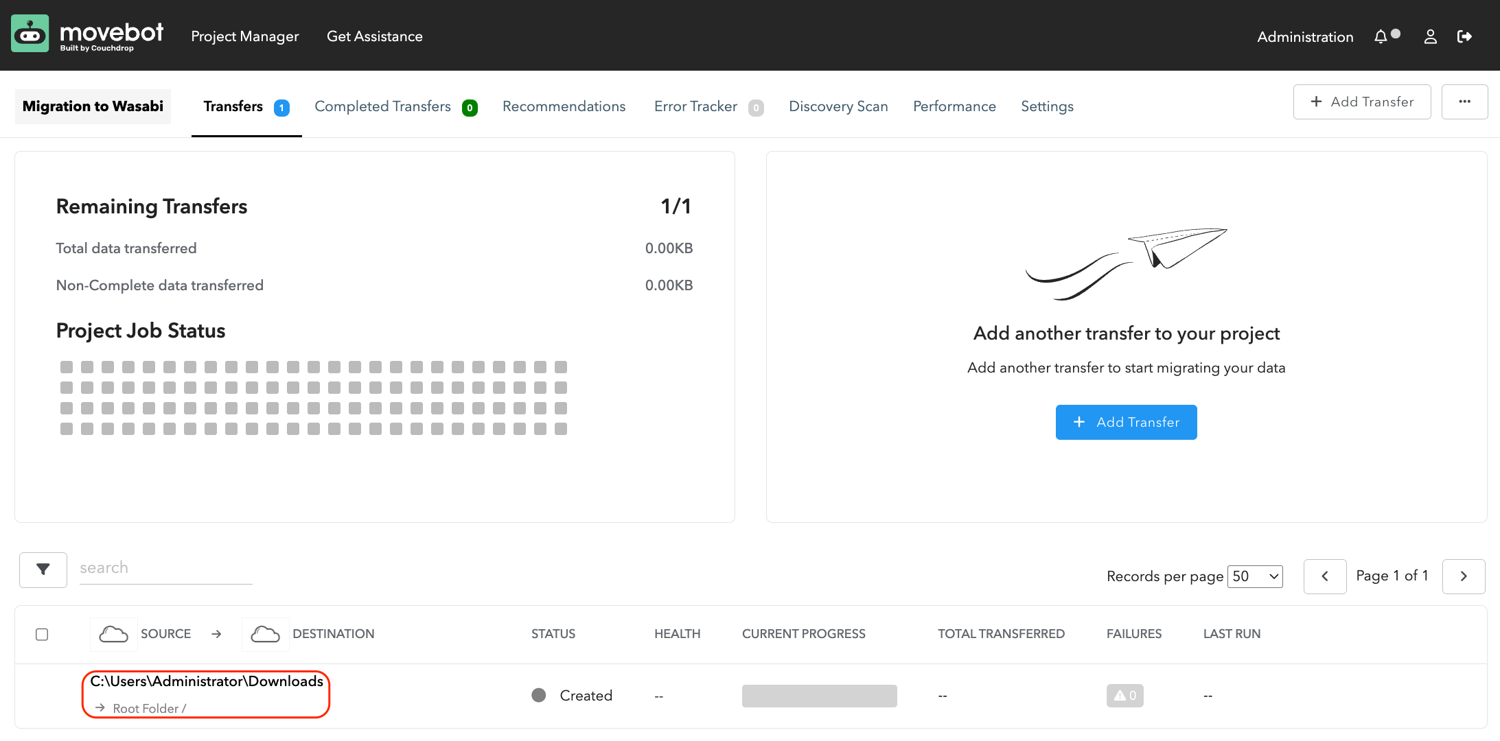Viewport: 1500px width, 741px height.
Task: Click the source cloud icon
Action: coord(113,634)
